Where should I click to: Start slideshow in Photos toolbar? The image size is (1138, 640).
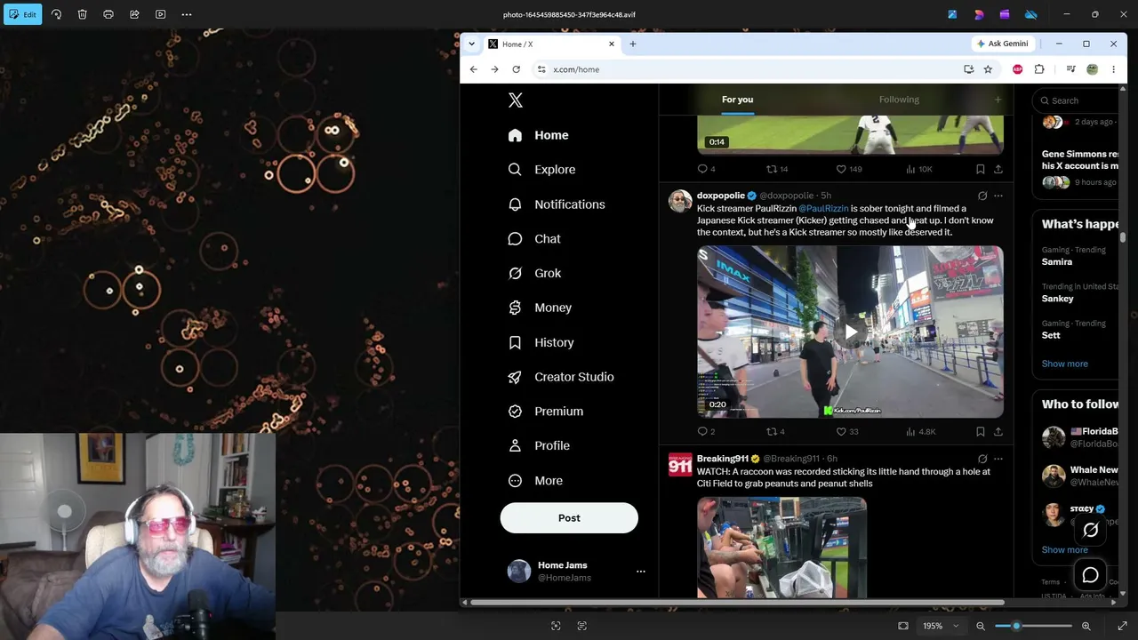click(x=160, y=14)
